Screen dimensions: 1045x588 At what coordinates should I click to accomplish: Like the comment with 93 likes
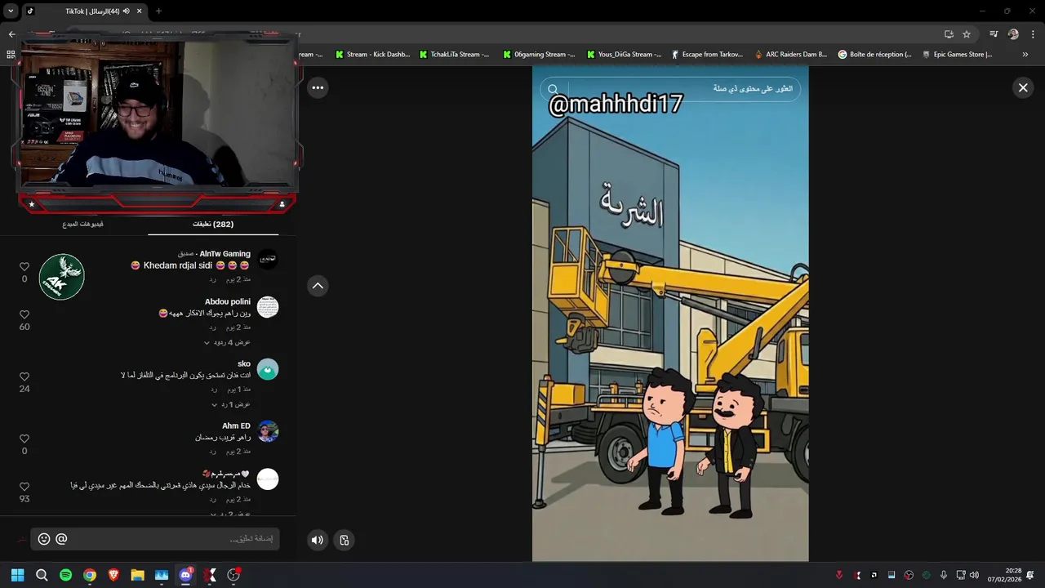point(24,487)
